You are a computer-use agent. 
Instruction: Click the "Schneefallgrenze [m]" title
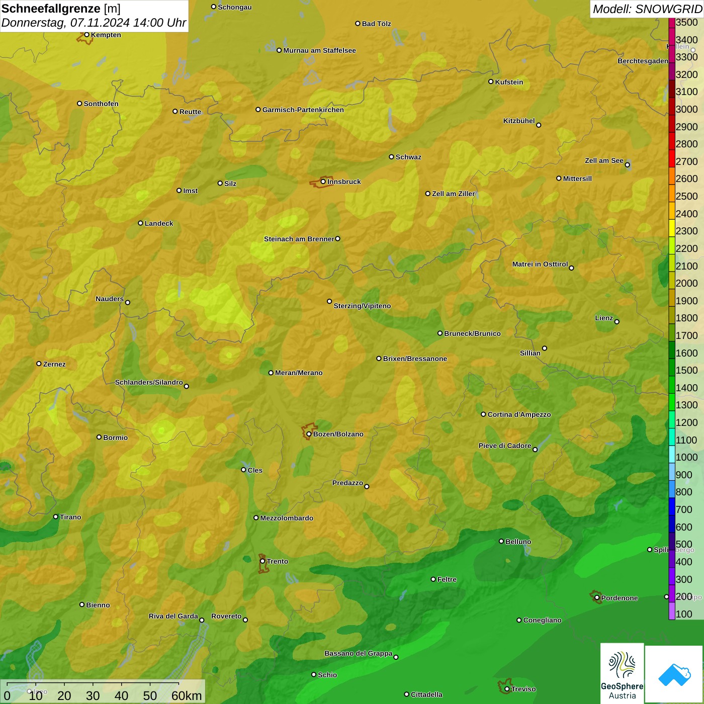[61, 9]
